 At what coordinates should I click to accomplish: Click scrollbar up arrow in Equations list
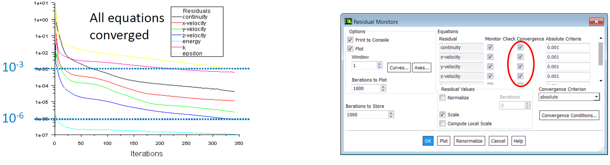click(601, 38)
